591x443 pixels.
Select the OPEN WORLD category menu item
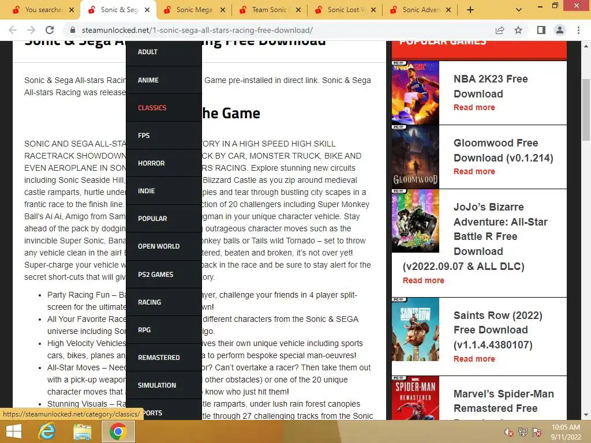164,246
